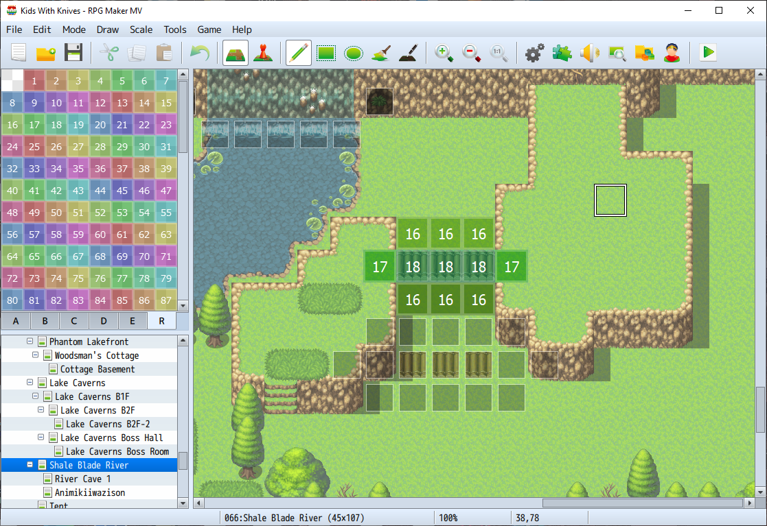Switch to Event editing mode

point(263,53)
